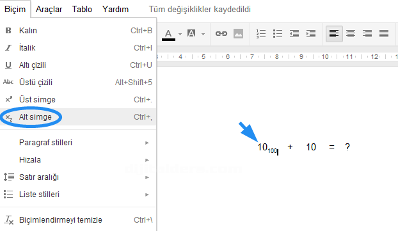Expand the Satır aralığı submenu

78,177
